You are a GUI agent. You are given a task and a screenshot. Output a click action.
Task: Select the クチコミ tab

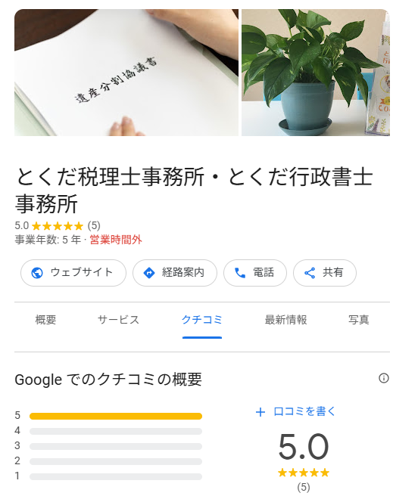coord(202,320)
